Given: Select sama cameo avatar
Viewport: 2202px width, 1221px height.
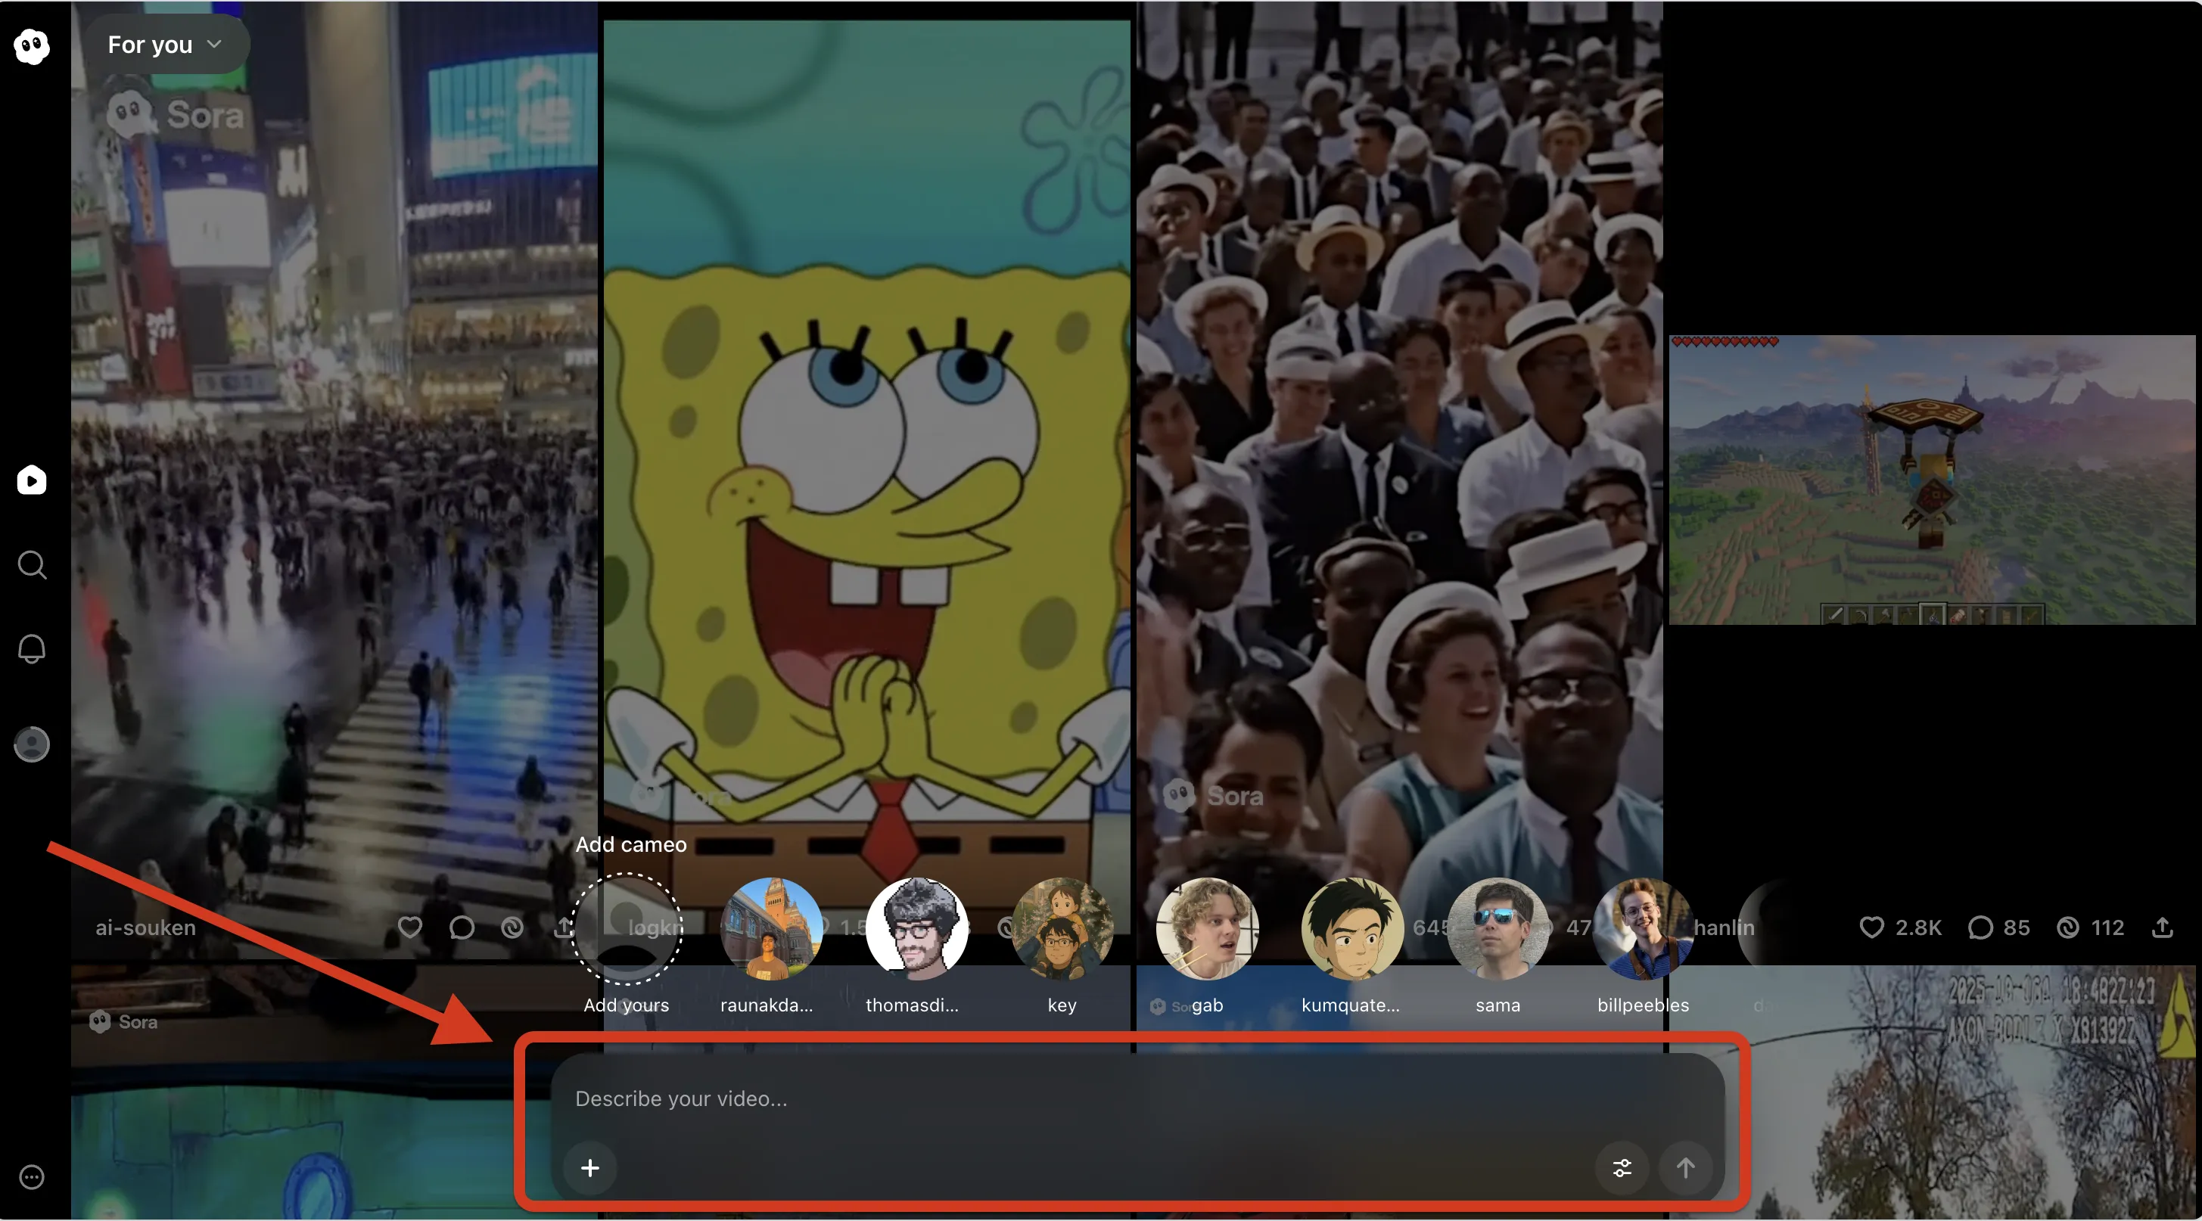Looking at the screenshot, I should coord(1498,929).
